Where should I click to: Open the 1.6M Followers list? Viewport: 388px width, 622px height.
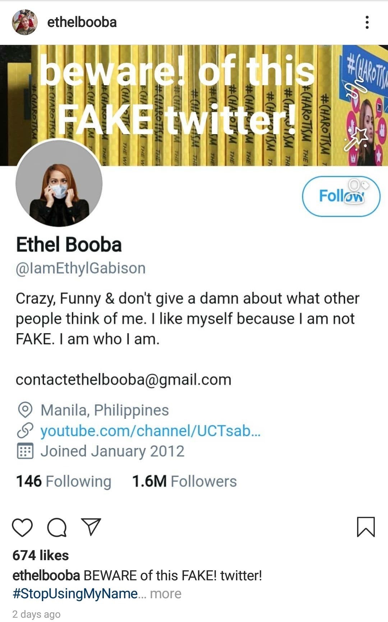point(184,481)
